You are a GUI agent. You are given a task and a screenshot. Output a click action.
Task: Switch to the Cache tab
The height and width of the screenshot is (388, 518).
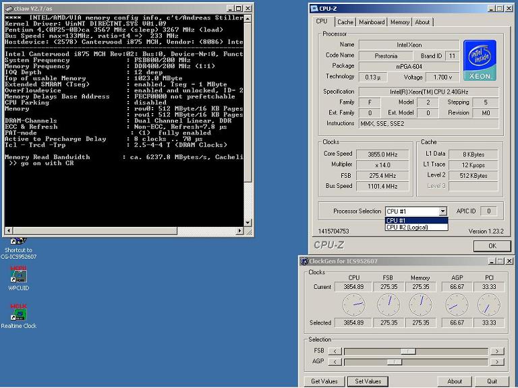coord(345,22)
